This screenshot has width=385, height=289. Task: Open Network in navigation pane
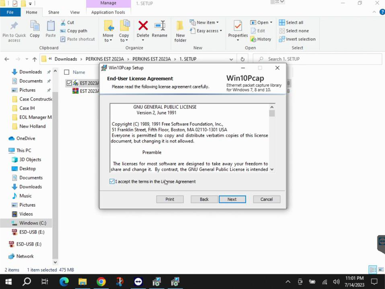[21, 256]
